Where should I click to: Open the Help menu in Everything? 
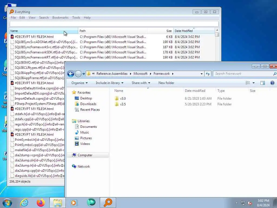(x=87, y=18)
